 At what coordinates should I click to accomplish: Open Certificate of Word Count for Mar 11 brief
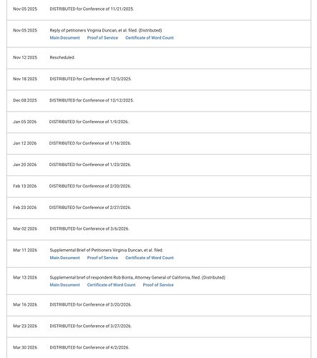(150, 258)
